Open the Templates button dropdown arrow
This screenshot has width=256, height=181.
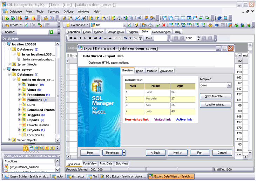point(124,153)
